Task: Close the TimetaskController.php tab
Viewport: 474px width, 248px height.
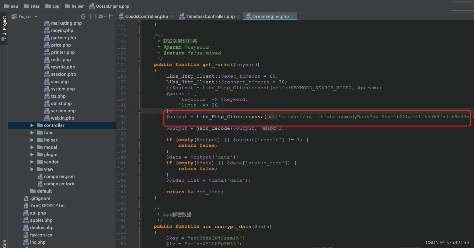Action: tap(239, 16)
